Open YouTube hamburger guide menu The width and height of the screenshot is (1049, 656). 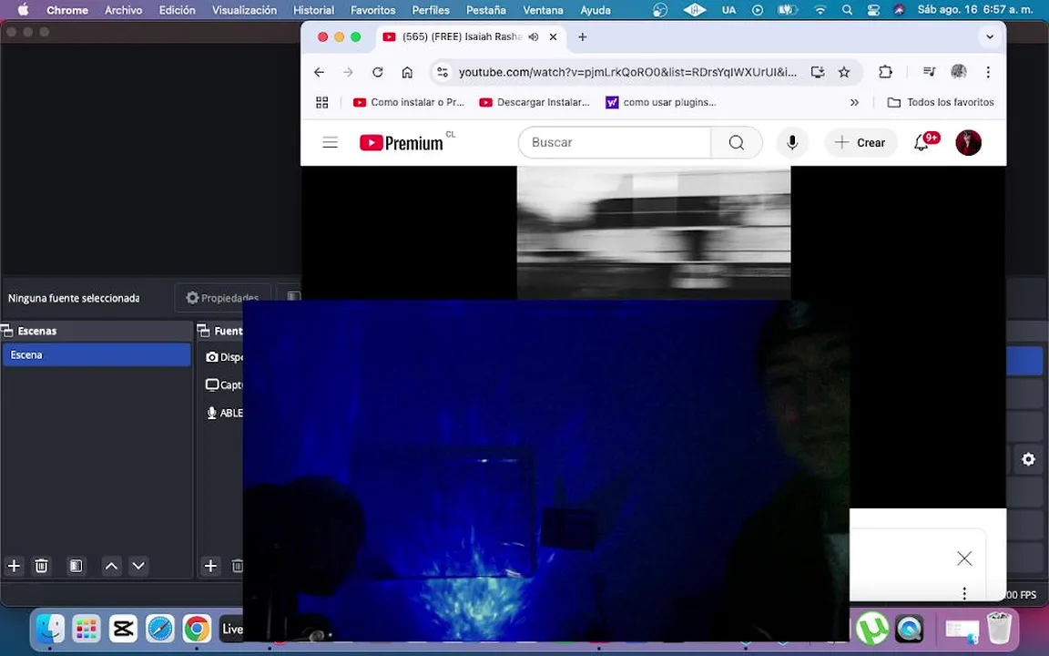point(330,142)
